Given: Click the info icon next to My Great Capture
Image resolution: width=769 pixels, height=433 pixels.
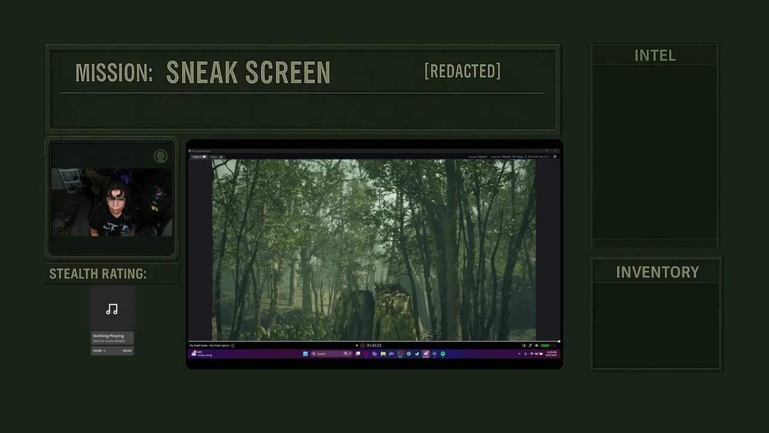Looking at the screenshot, I should pyautogui.click(x=233, y=345).
